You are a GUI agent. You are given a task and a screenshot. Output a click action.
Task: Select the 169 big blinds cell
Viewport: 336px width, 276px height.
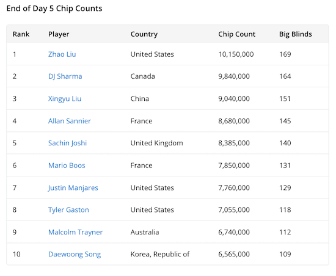point(285,54)
